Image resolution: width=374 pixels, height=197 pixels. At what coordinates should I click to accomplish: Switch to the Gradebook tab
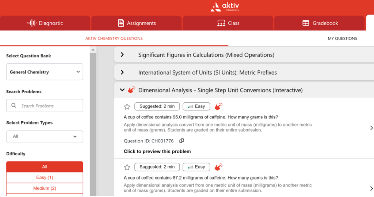pyautogui.click(x=320, y=23)
